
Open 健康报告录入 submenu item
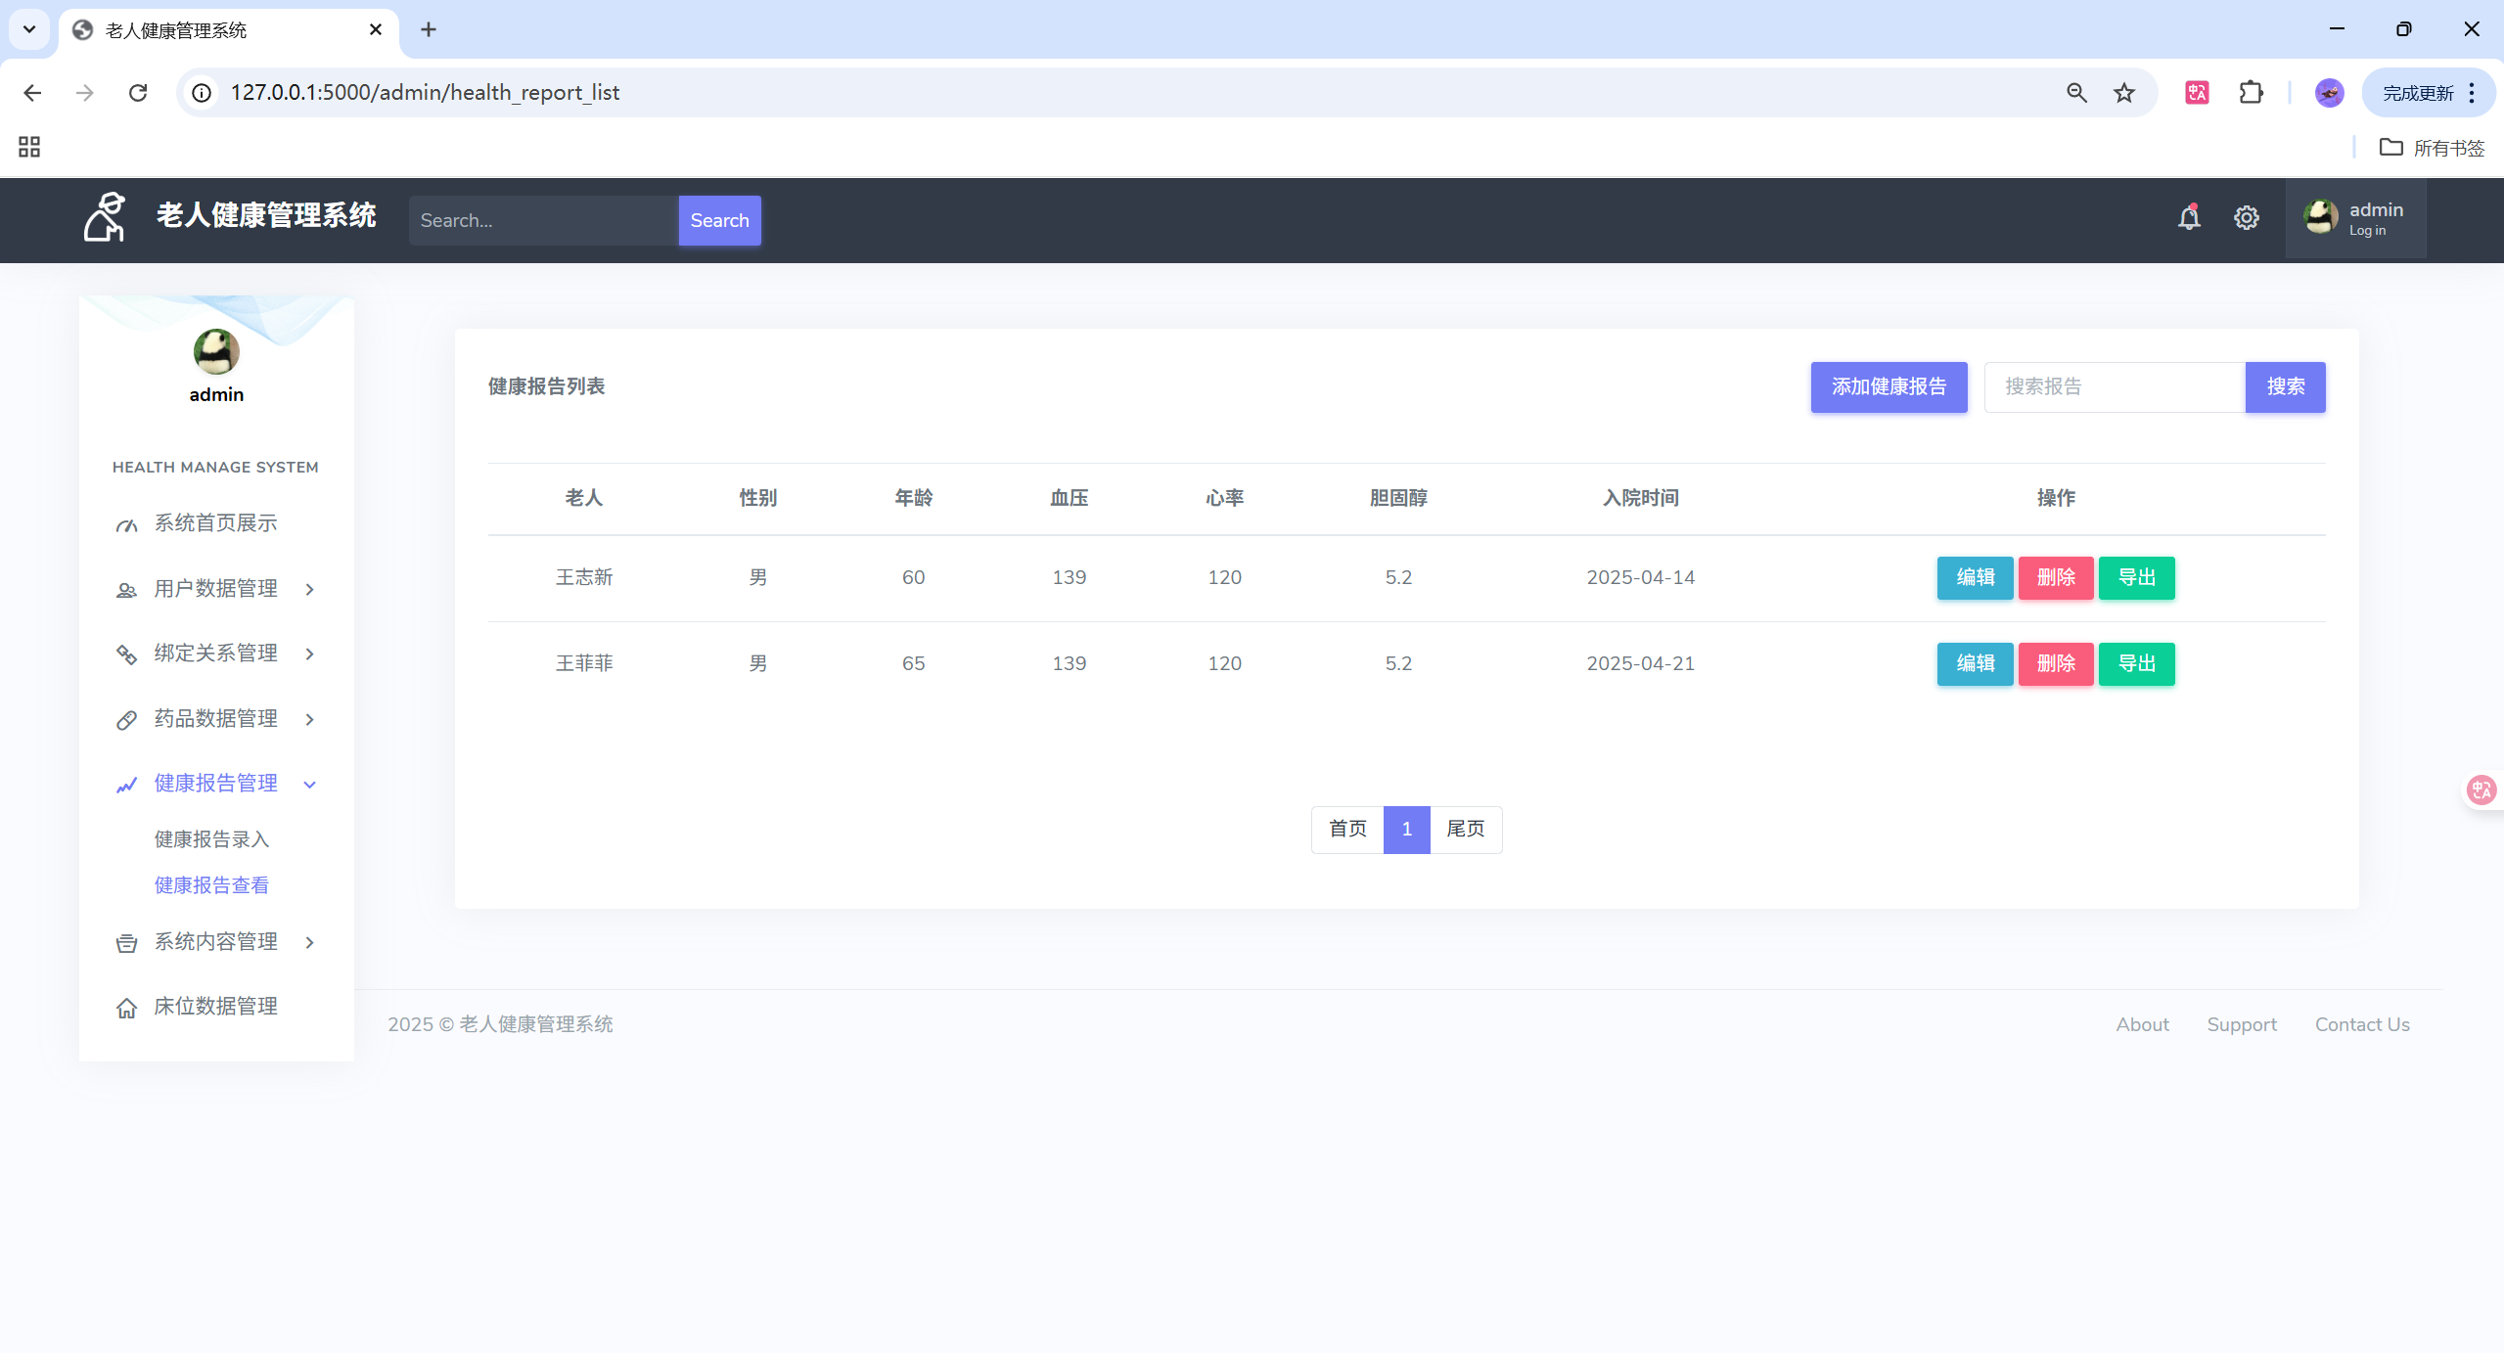click(211, 839)
